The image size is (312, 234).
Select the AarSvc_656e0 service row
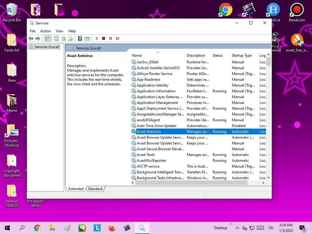[198, 62]
